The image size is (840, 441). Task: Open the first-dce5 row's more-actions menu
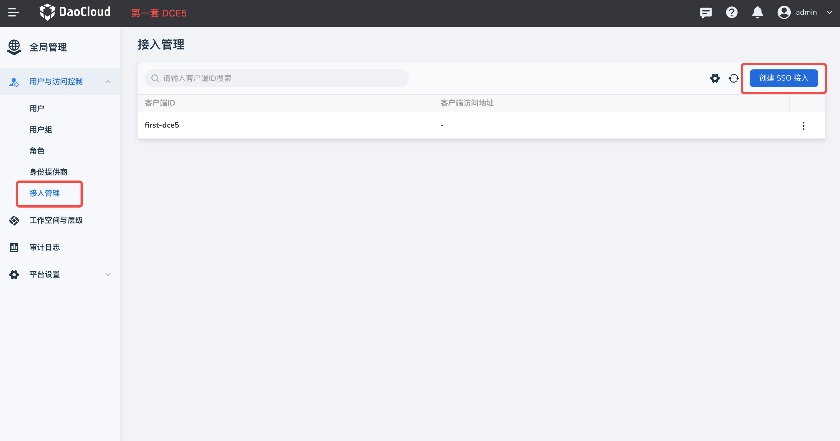[803, 126]
